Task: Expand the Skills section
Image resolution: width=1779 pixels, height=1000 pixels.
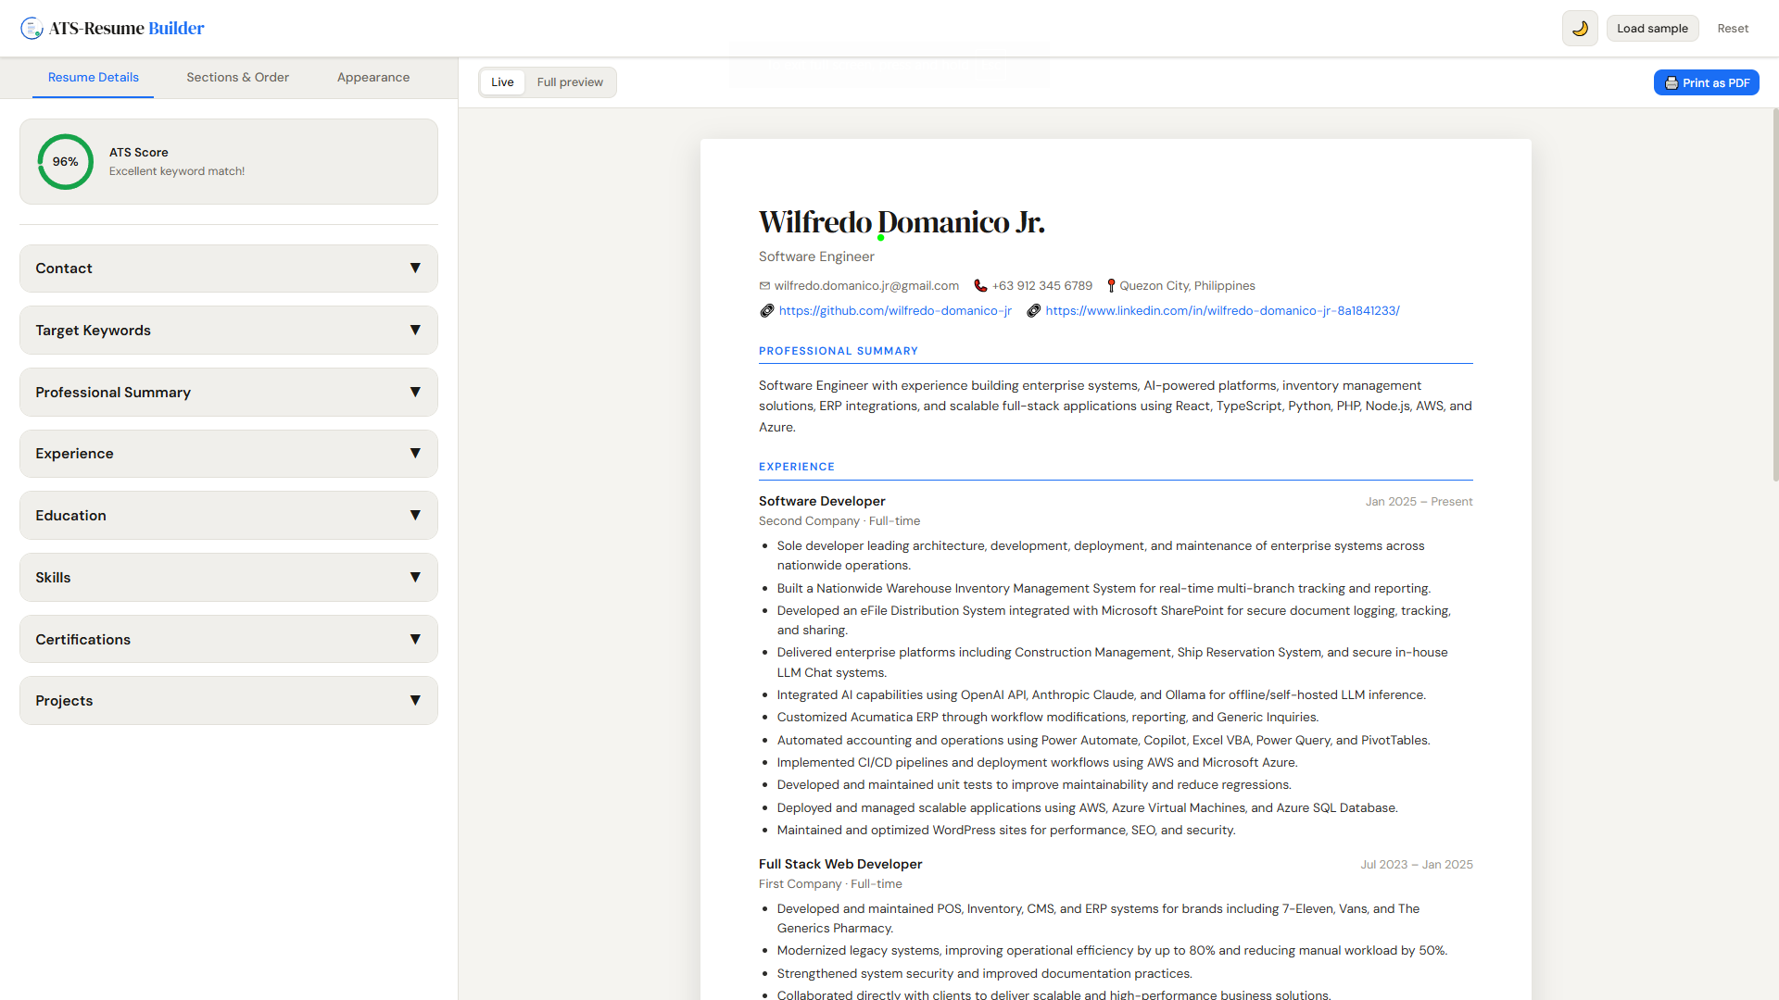Action: 229,578
